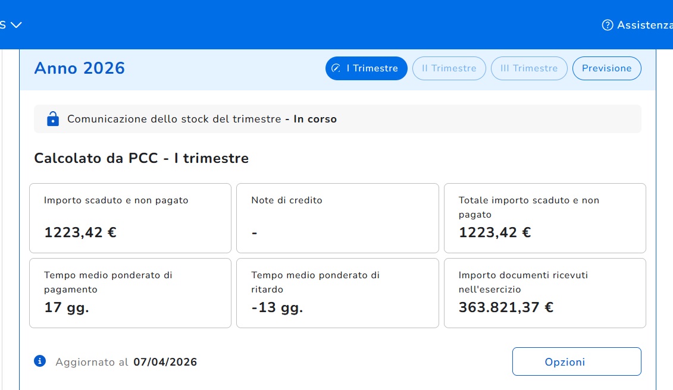Open the Assistenza link

644,25
